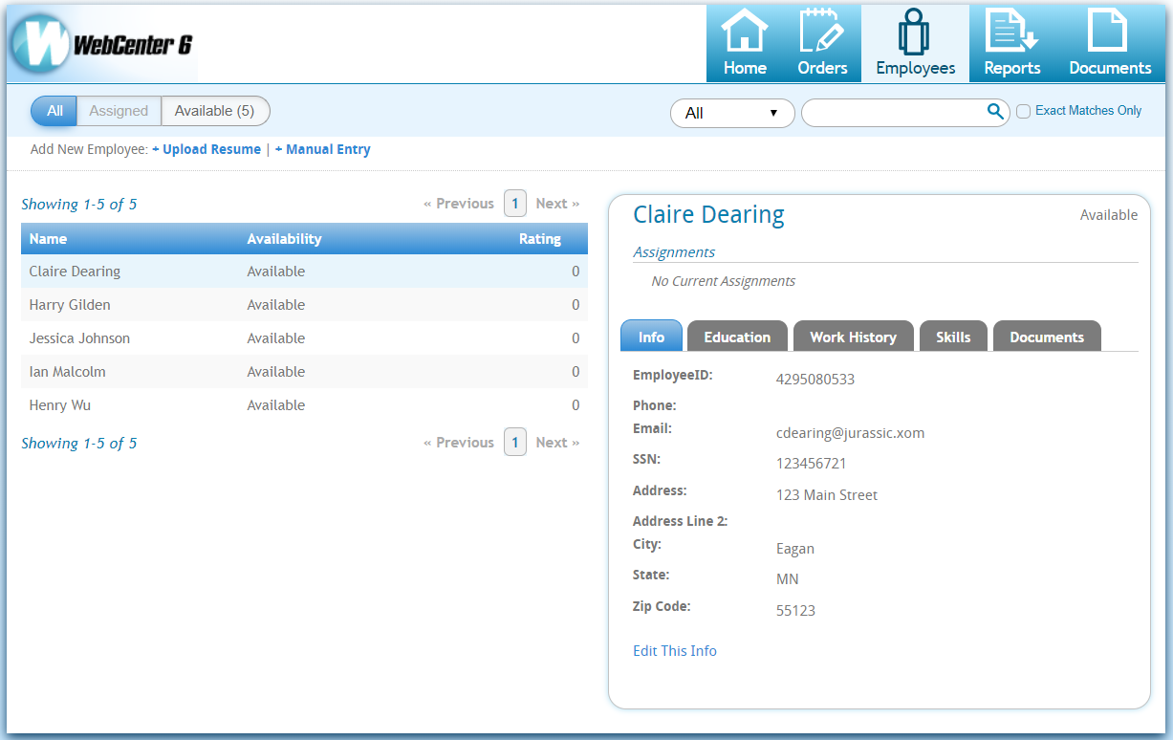This screenshot has width=1173, height=740.
Task: Enable Exact Matches Only checkbox
Action: tap(1023, 112)
